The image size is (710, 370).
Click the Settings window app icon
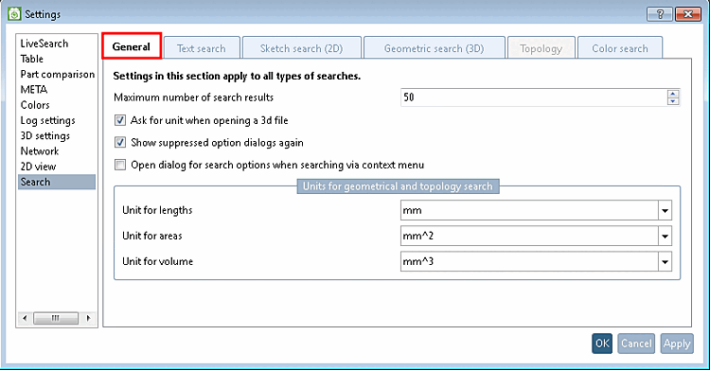coord(14,13)
